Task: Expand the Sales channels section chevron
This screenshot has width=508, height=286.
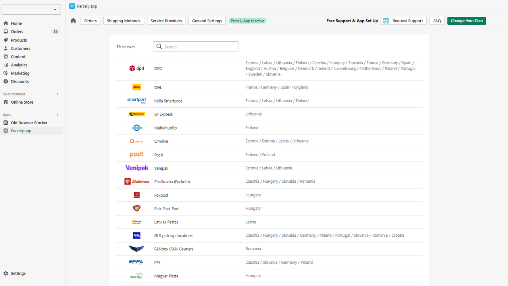Action: click(58, 94)
